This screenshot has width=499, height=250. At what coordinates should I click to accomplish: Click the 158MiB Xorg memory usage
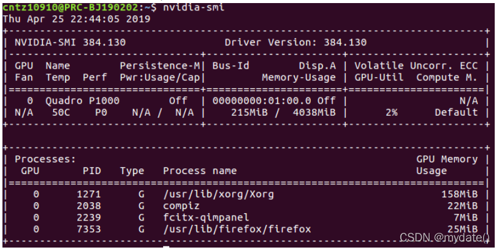[459, 194]
